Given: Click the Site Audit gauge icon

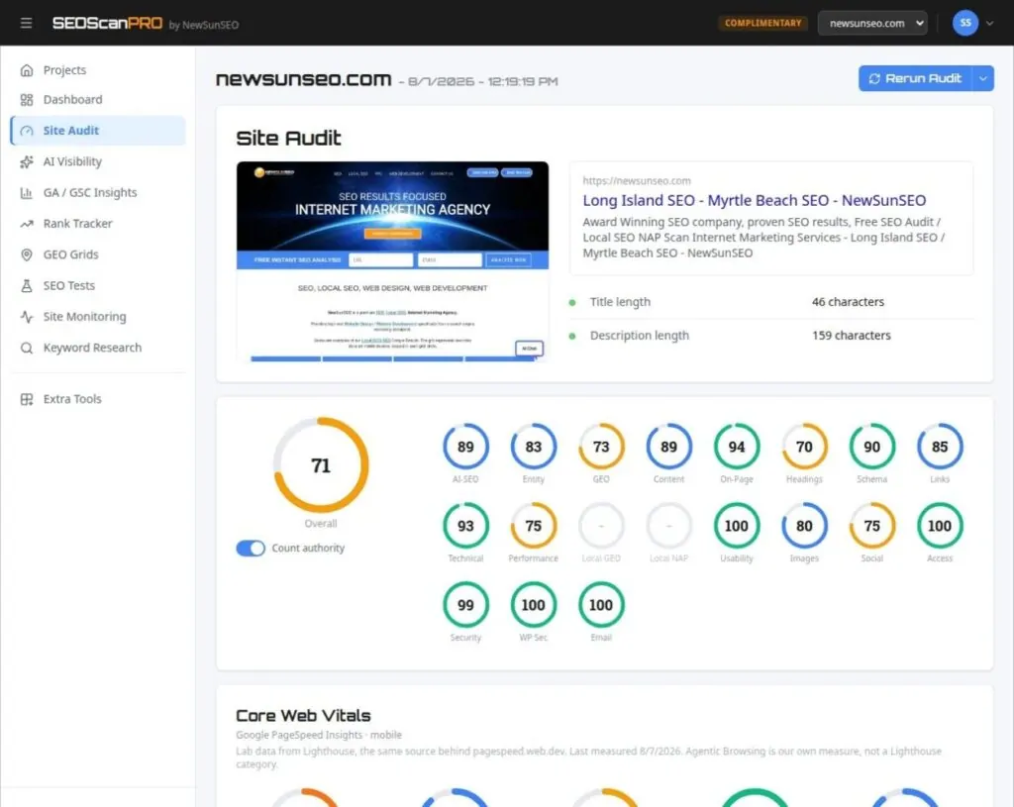Looking at the screenshot, I should click(27, 131).
